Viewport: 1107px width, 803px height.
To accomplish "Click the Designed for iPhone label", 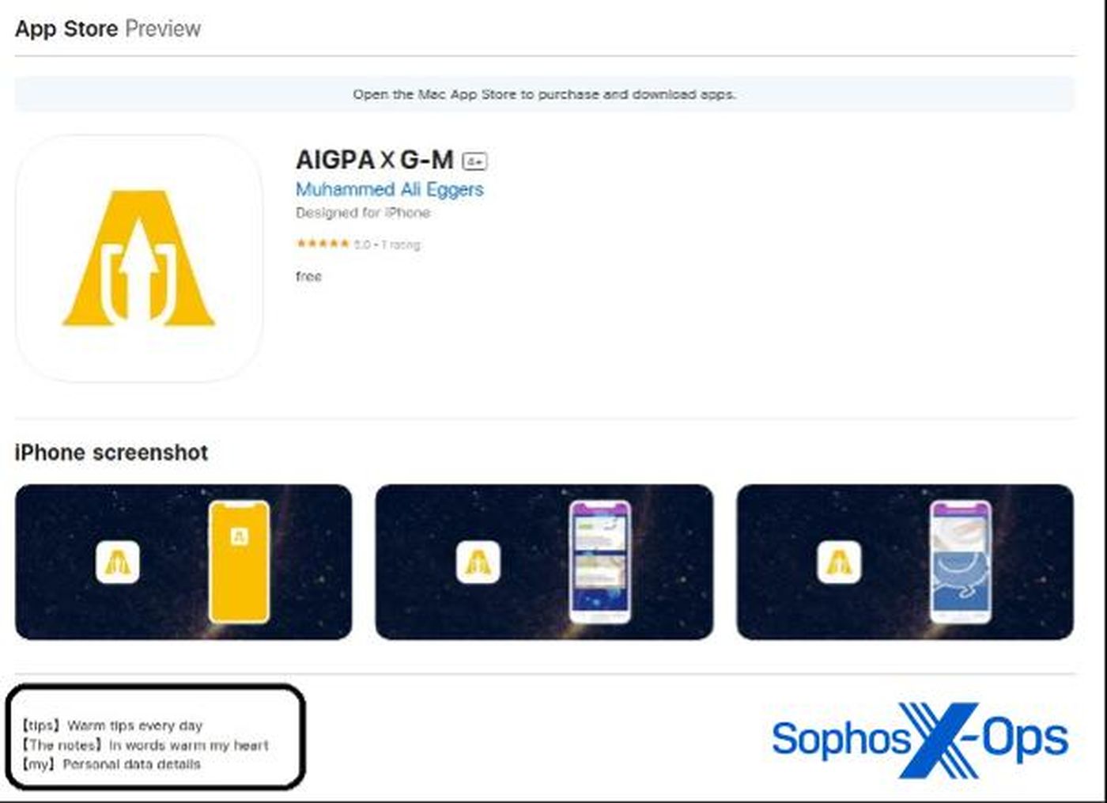I will click(363, 213).
